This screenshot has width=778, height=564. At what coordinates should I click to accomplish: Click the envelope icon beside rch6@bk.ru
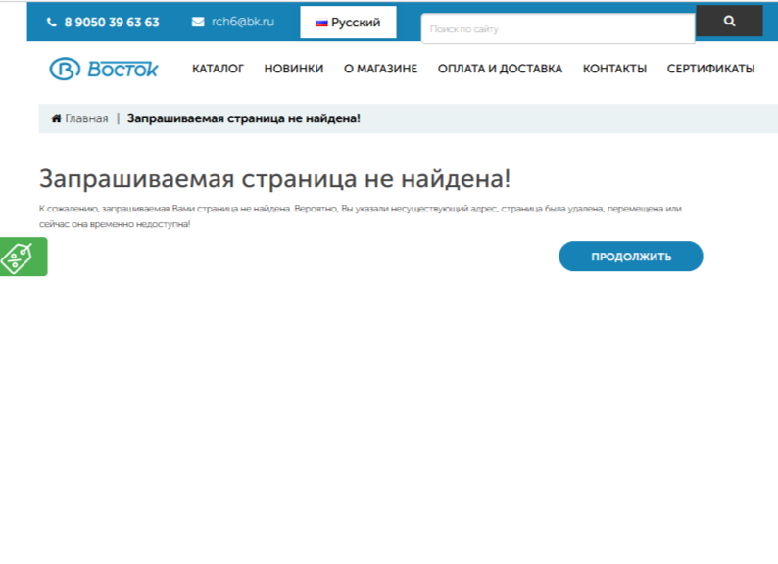[x=198, y=22]
